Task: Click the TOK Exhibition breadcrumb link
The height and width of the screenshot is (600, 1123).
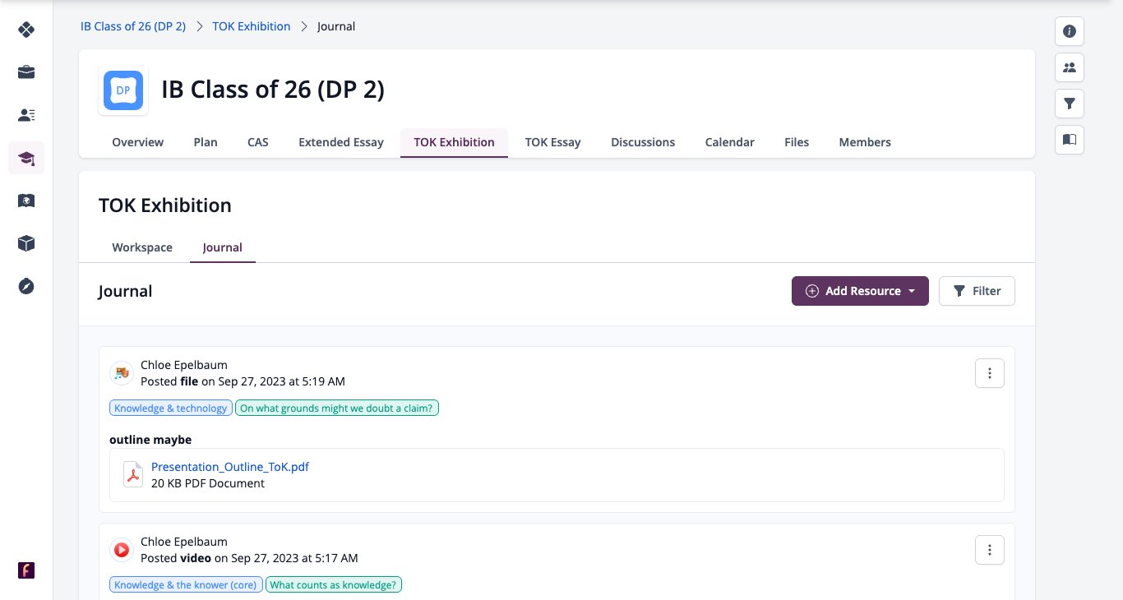Action: [252, 26]
